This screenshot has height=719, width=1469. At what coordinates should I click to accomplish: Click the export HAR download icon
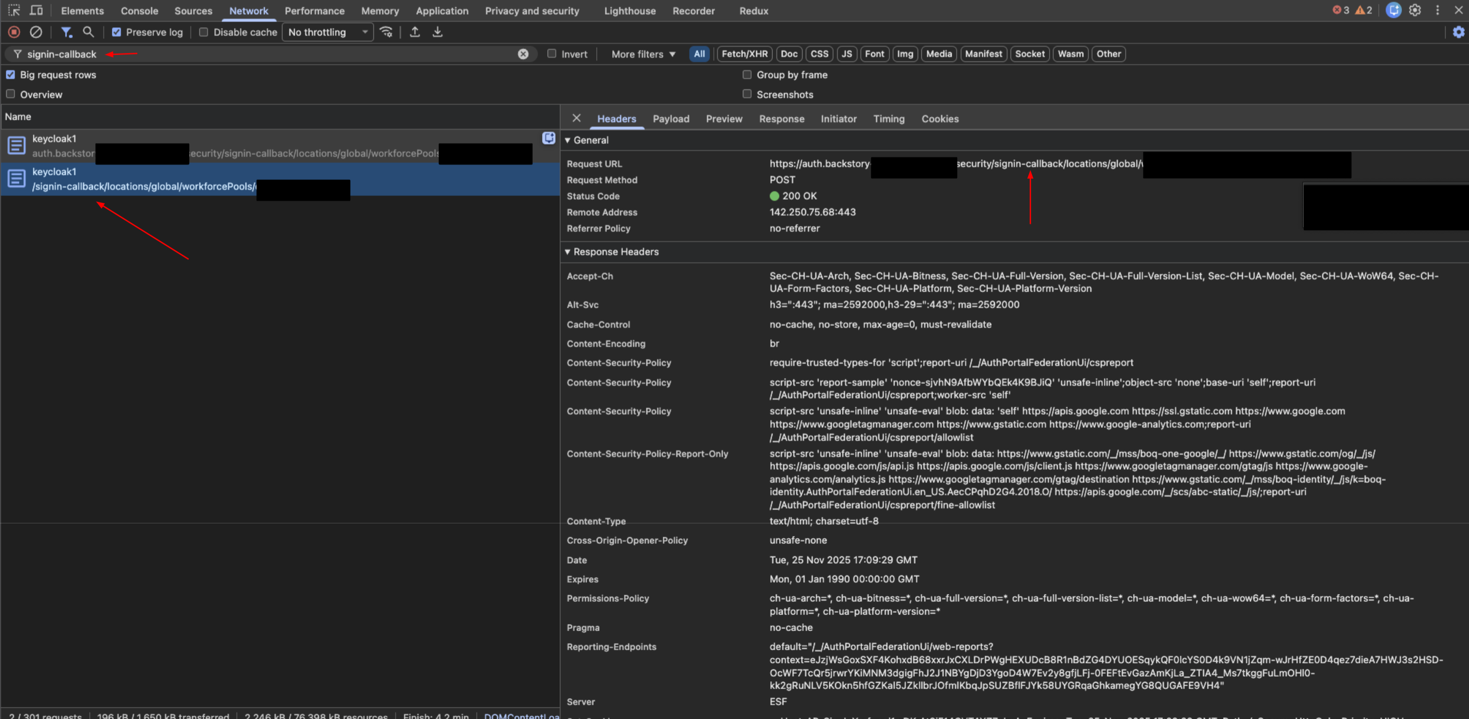437,32
